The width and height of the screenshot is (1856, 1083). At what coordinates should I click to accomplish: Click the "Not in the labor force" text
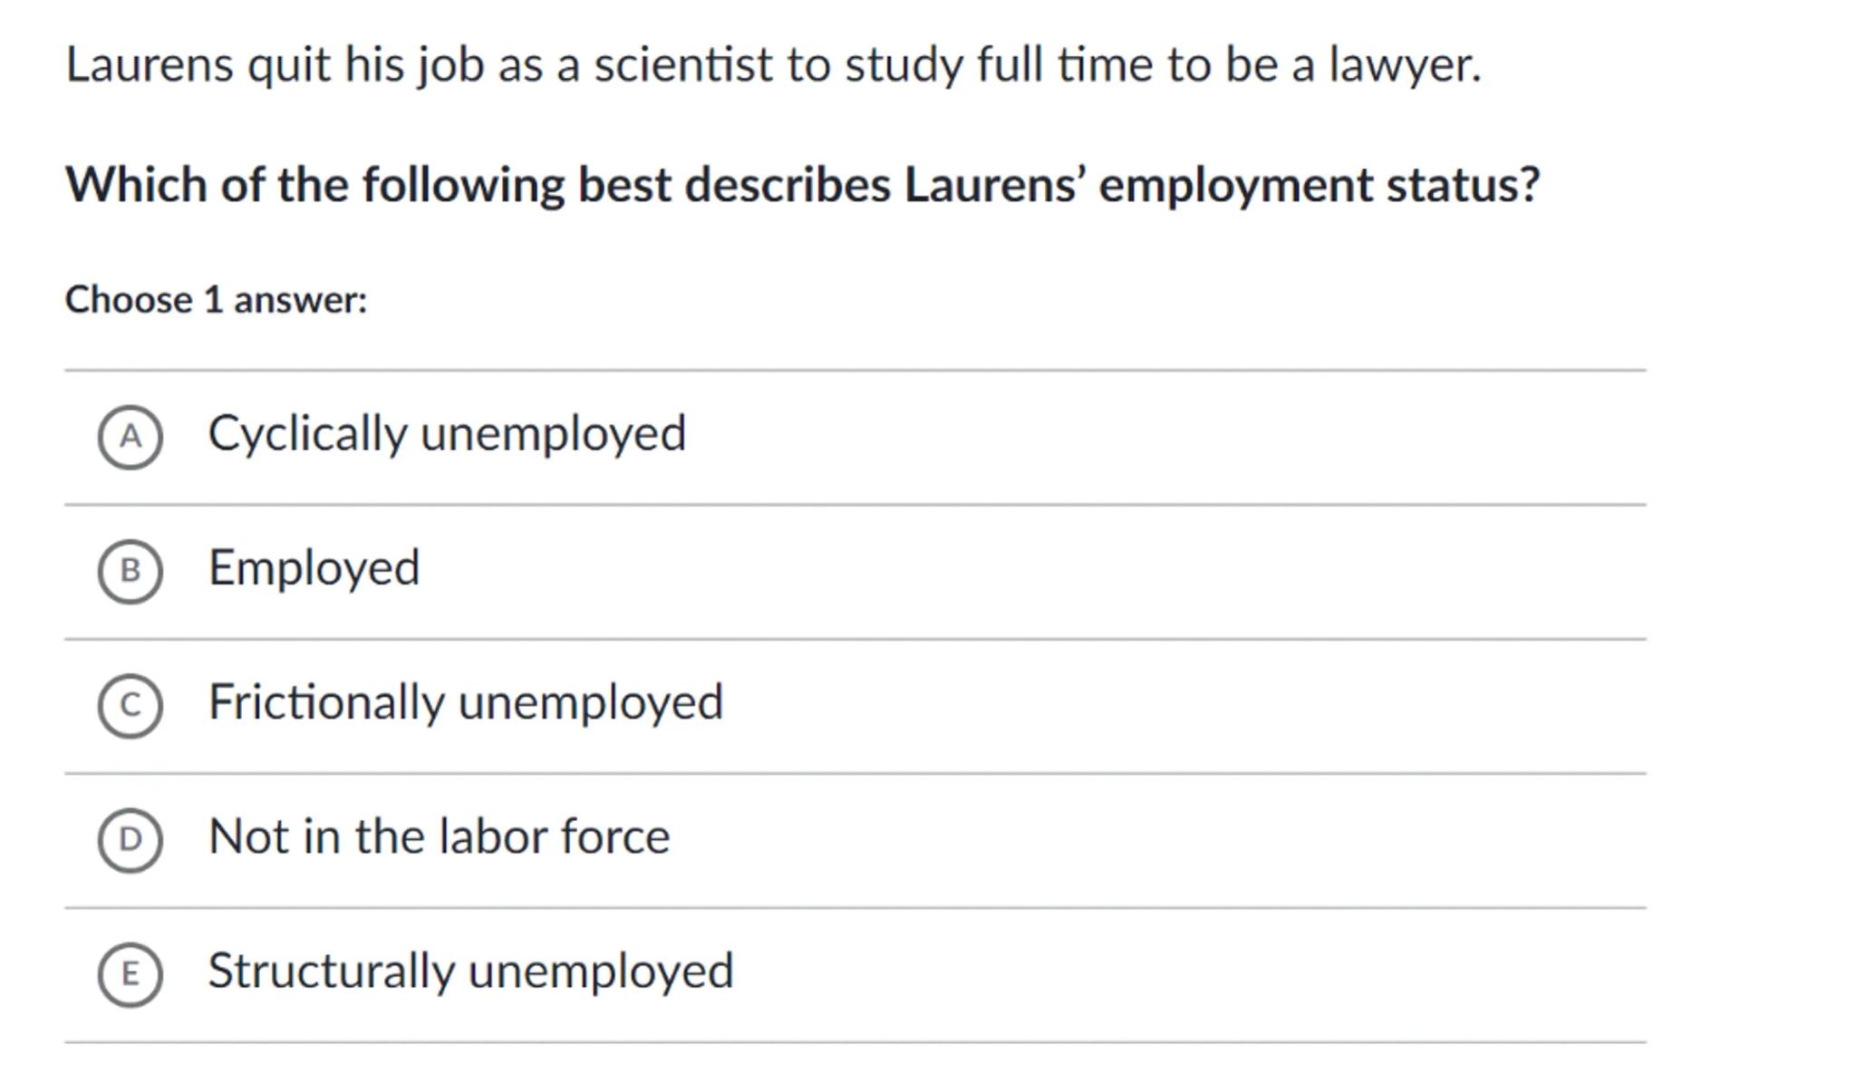[x=439, y=836]
